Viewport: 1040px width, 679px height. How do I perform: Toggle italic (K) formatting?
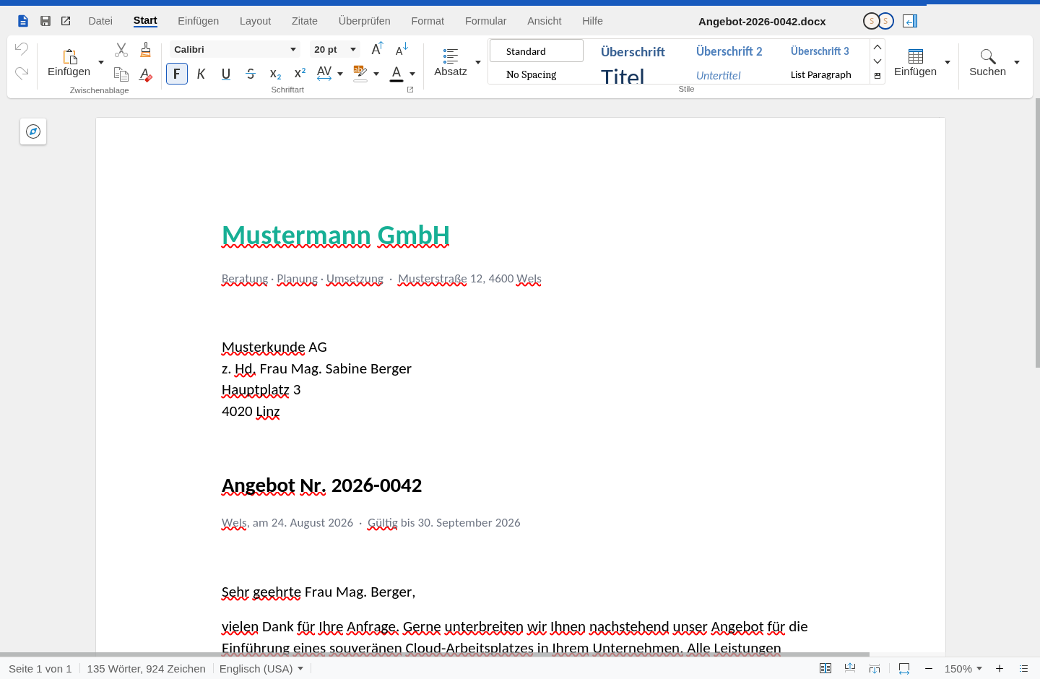click(201, 74)
